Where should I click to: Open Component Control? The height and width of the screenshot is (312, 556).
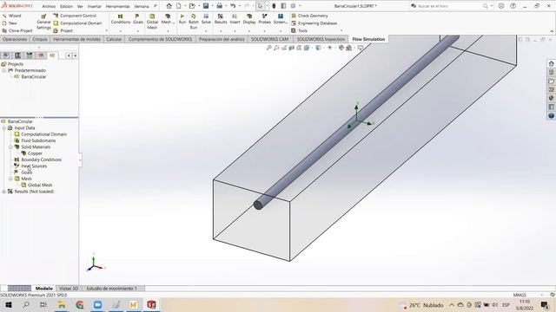tap(75, 16)
